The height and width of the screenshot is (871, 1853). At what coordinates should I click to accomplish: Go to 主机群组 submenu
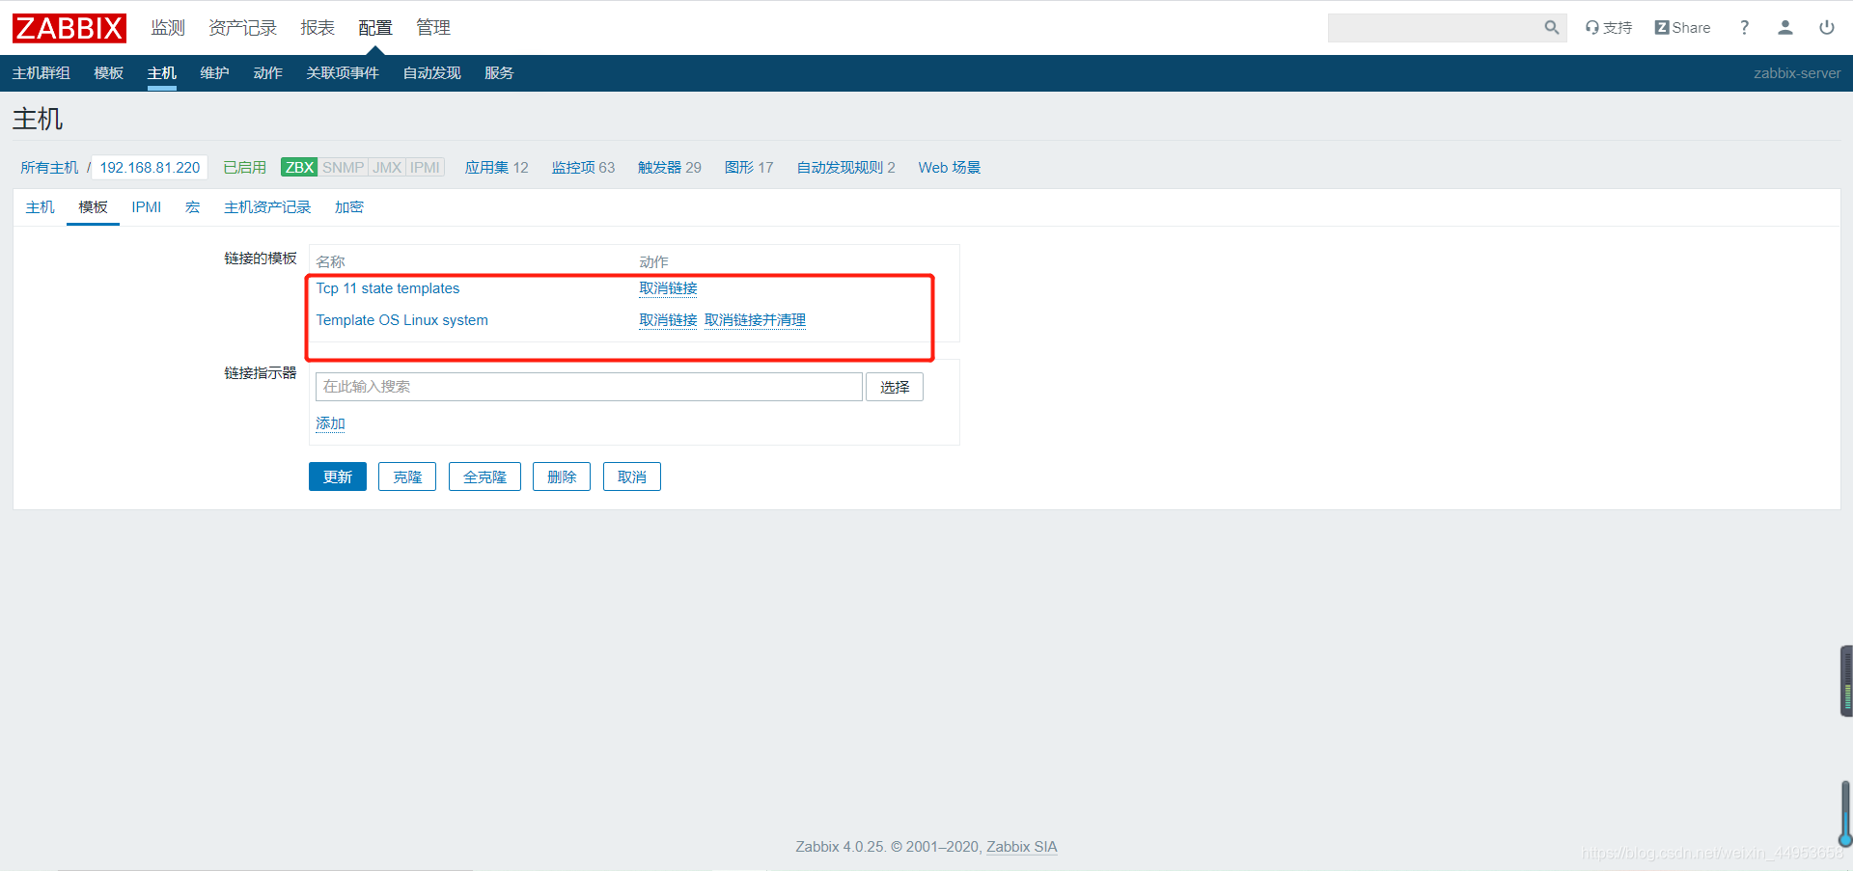[x=41, y=73]
